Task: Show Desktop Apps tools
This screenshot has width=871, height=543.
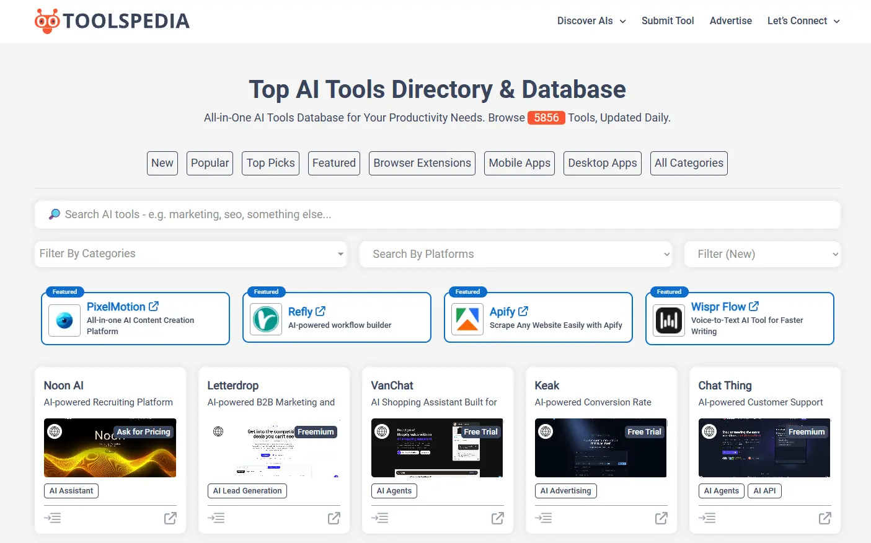Action: [x=603, y=163]
